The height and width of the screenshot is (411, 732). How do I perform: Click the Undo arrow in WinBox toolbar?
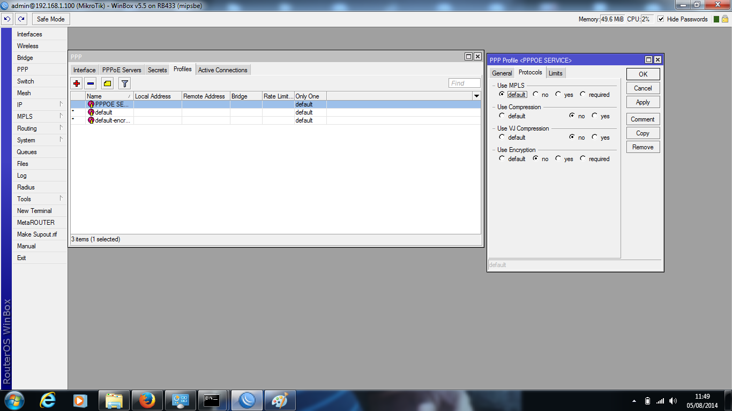click(8, 19)
